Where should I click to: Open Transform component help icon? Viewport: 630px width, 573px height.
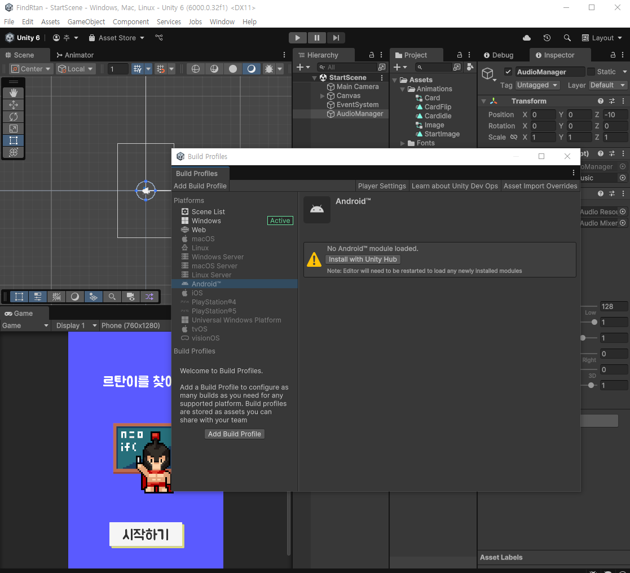[x=600, y=102]
